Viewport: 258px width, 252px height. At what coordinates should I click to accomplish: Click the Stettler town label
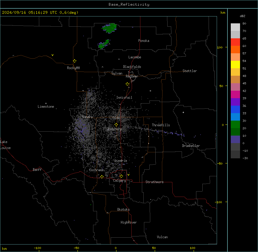click(x=189, y=71)
